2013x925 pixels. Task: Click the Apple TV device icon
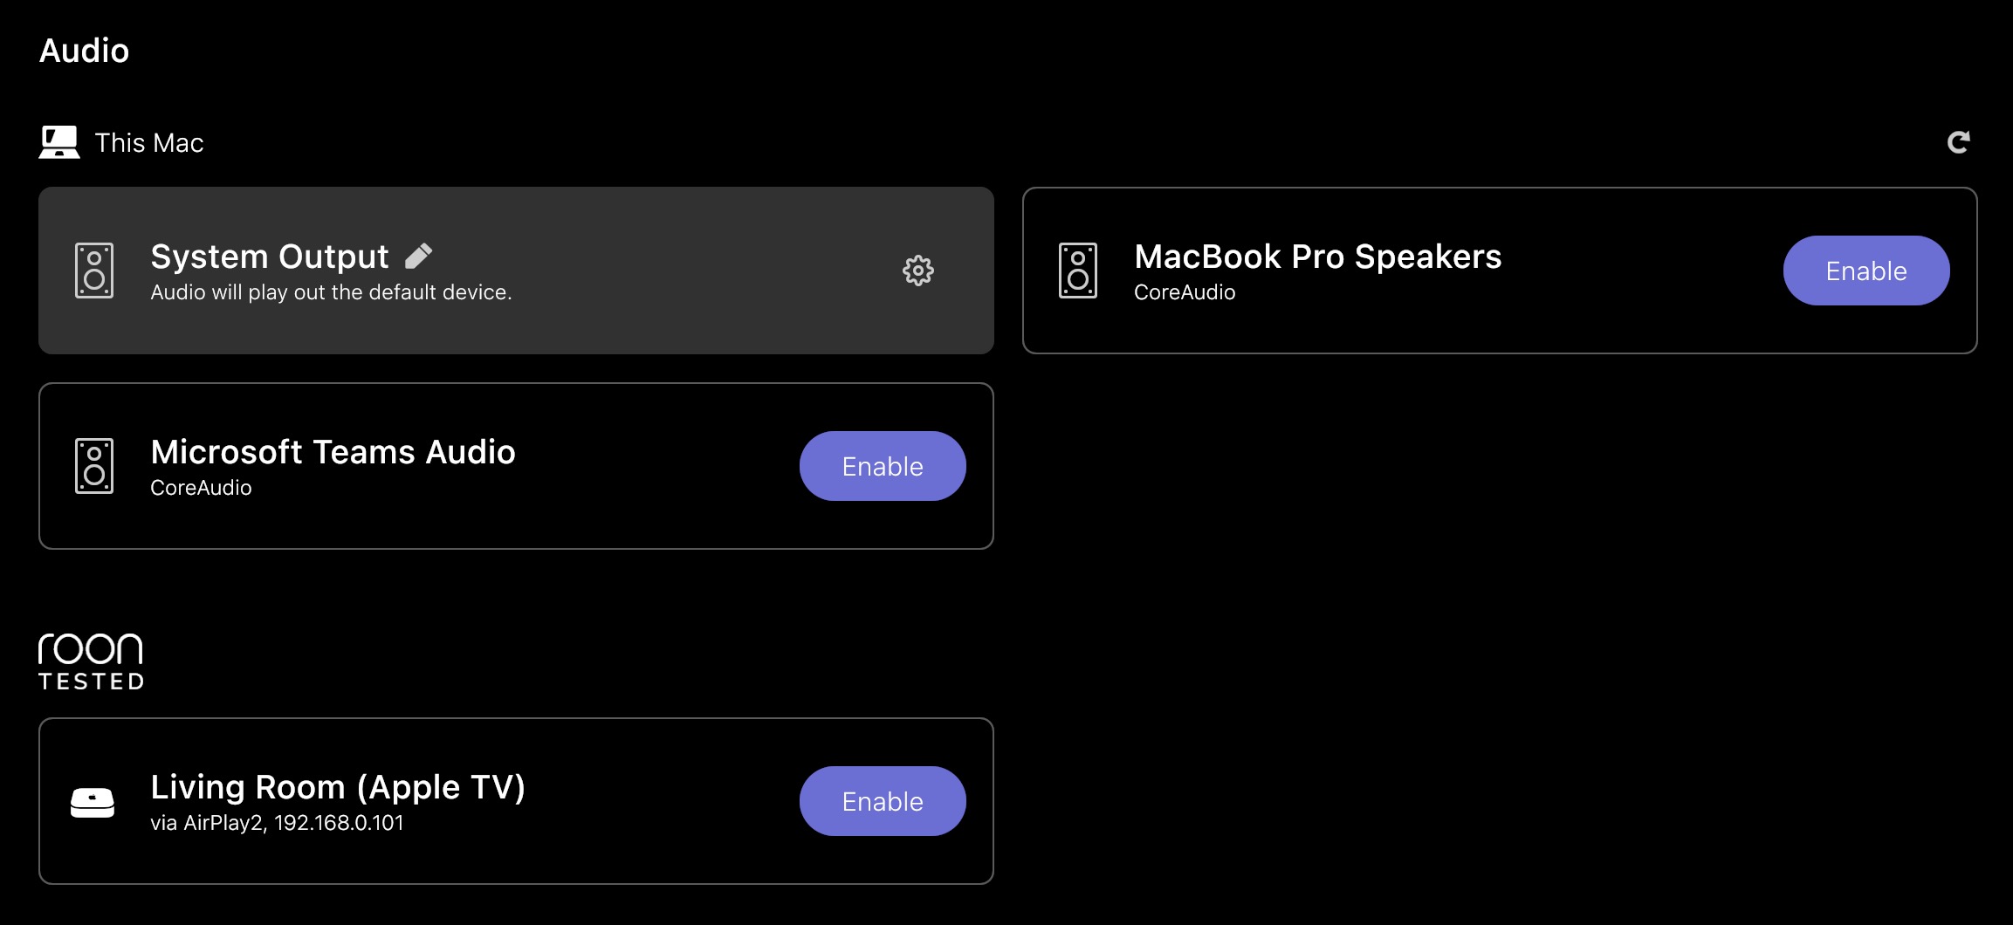[93, 802]
